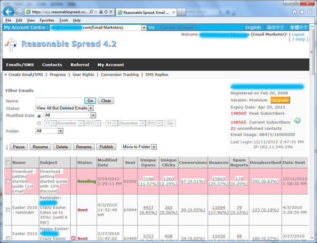Open the Emails/SMS navigation tab

(x=20, y=65)
